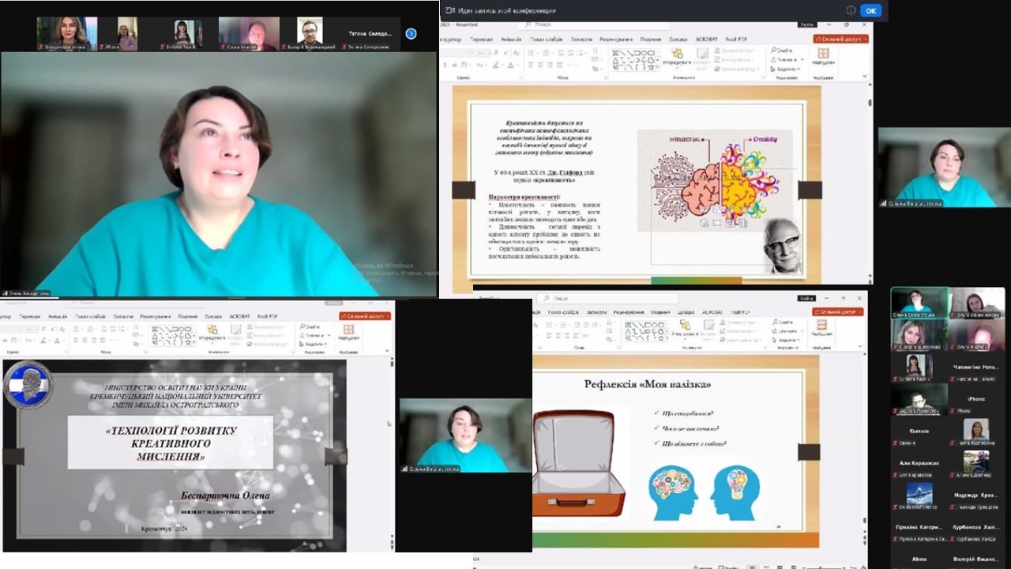Open shapes gallery in the Рефлексія PowerPoint window
1011x569 pixels.
pos(647,330)
